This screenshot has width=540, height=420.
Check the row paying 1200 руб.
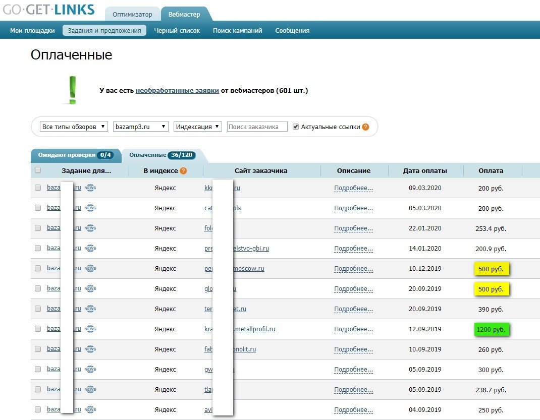tap(38, 329)
